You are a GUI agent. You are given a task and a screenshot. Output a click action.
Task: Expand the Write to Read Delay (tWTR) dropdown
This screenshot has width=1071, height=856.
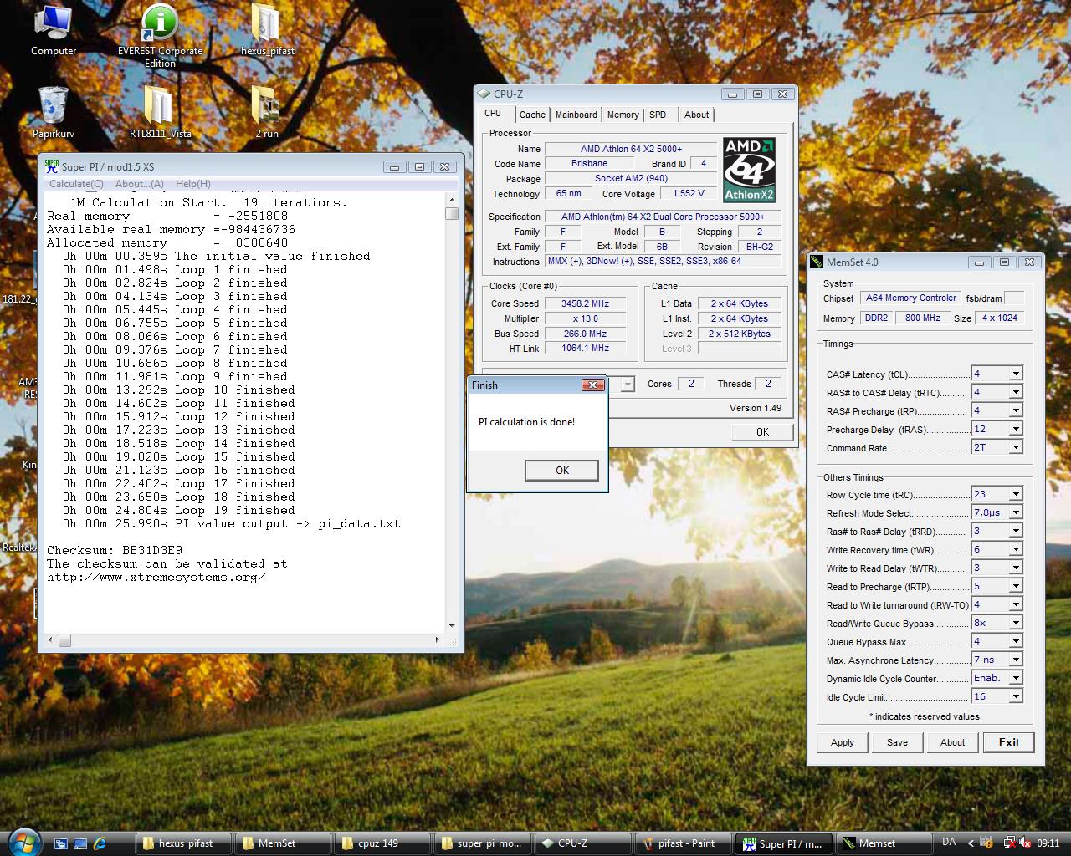tap(1015, 568)
